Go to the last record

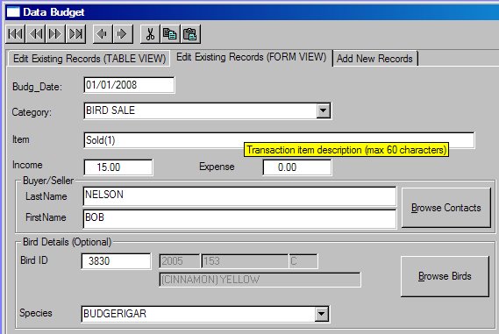(75, 33)
